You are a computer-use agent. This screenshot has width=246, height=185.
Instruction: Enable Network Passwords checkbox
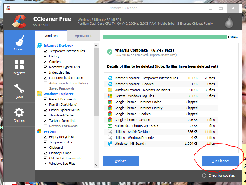(x=45, y=126)
